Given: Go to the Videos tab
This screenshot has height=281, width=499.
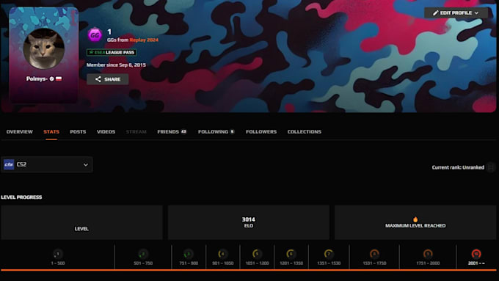Looking at the screenshot, I should pos(106,132).
